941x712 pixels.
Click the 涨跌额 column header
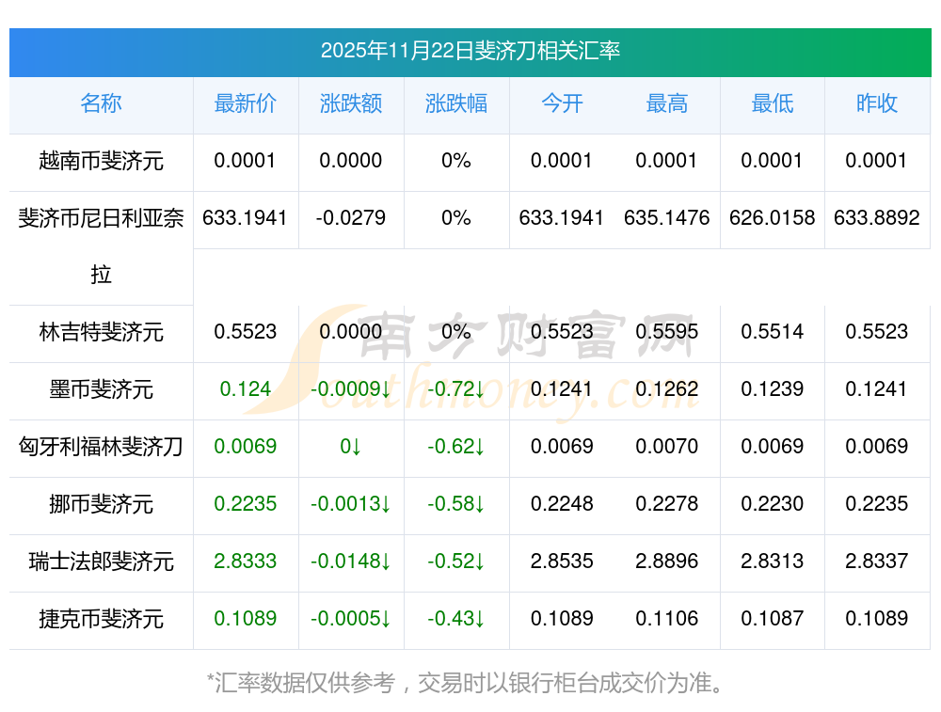tap(350, 104)
